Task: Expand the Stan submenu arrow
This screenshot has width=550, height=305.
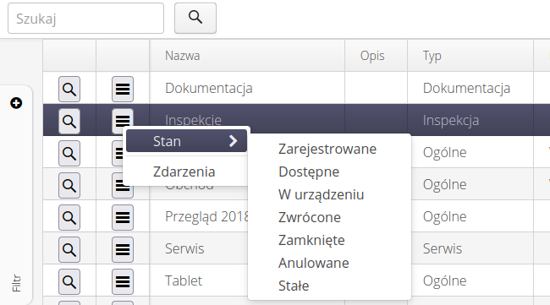Action: (x=234, y=141)
